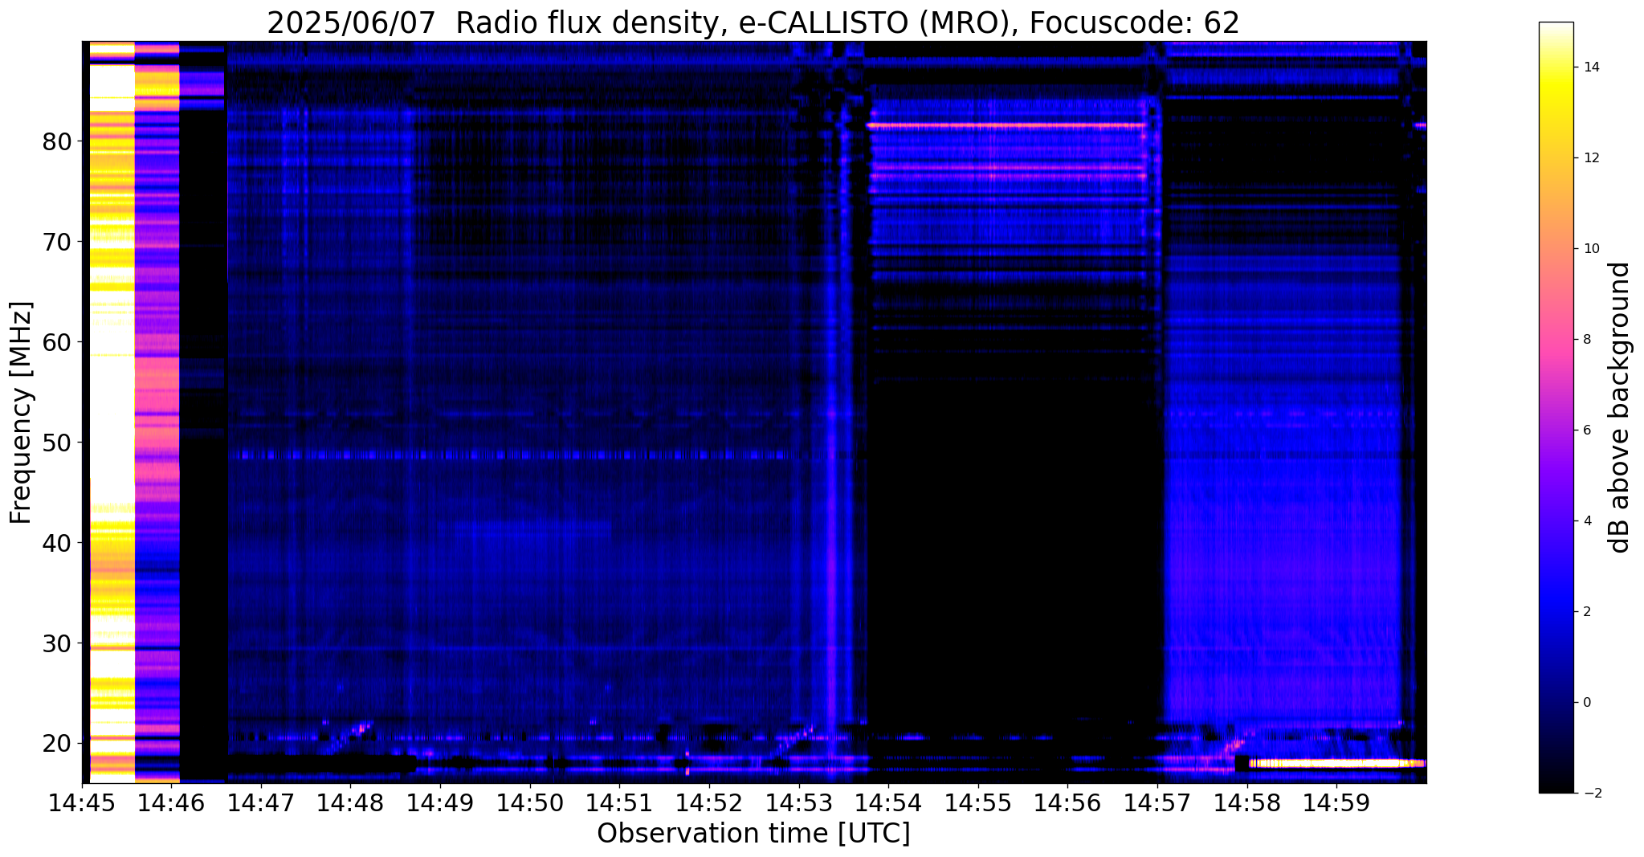Image resolution: width=1644 pixels, height=857 pixels.
Task: Click the 80 MHz frequency tick label
Action: 58,142
